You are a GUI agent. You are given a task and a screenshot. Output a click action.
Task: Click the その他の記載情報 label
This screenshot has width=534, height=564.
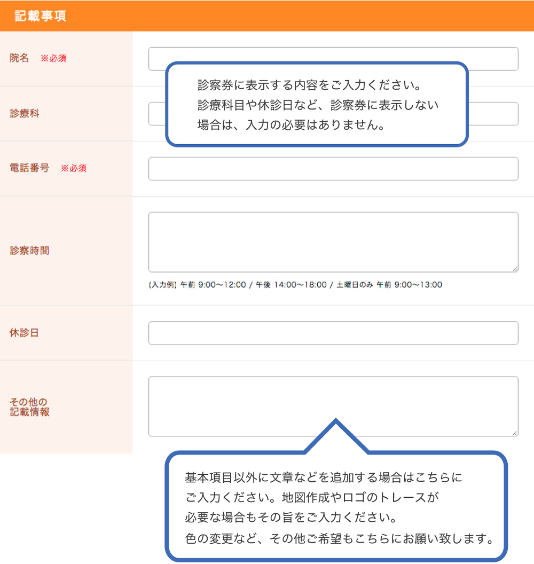pyautogui.click(x=29, y=407)
